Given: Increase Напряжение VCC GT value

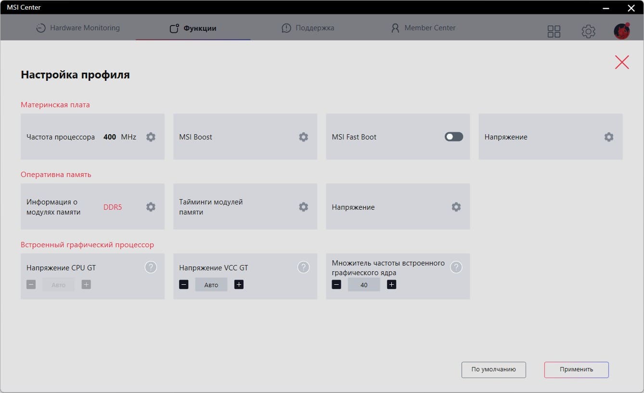Looking at the screenshot, I should click(239, 285).
